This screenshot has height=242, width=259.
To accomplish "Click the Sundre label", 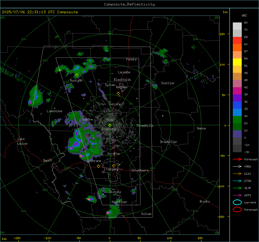I will [87, 119].
